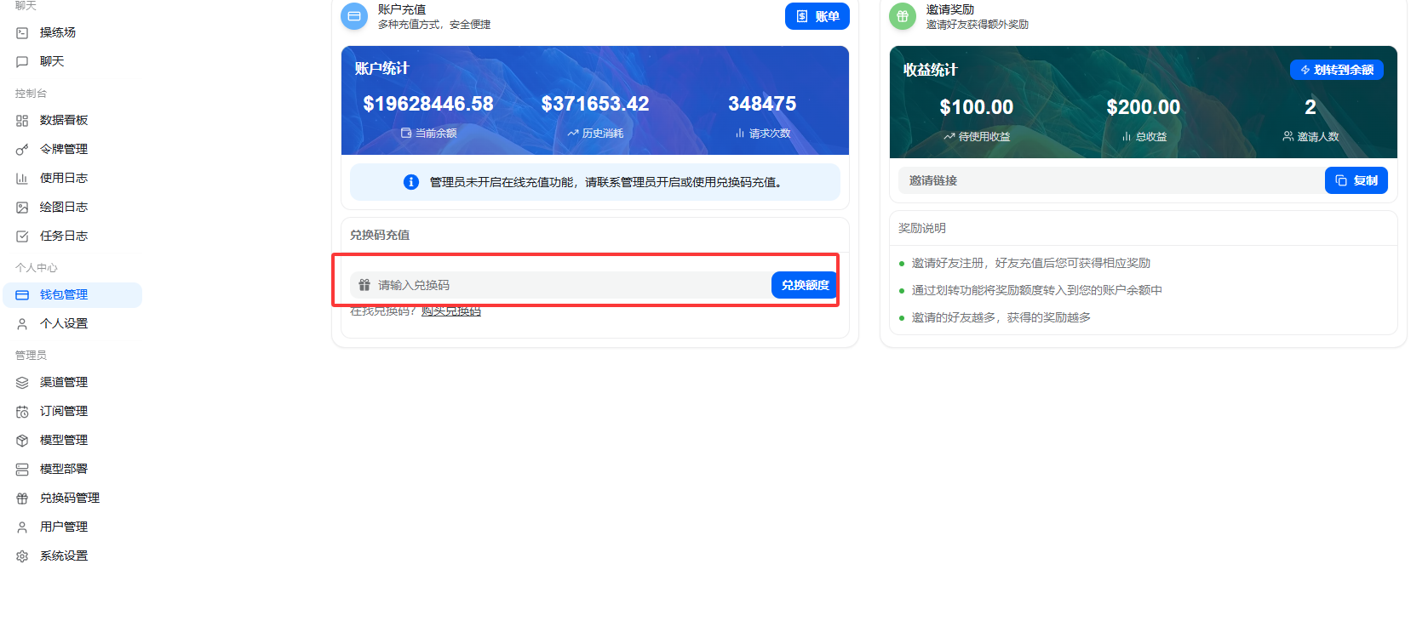Click the 聊天 chat bubble icon
Viewport: 1428px width, 644px height.
click(x=22, y=62)
